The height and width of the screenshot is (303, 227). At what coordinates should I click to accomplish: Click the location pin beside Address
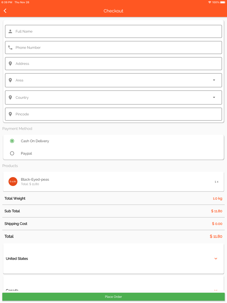10,64
